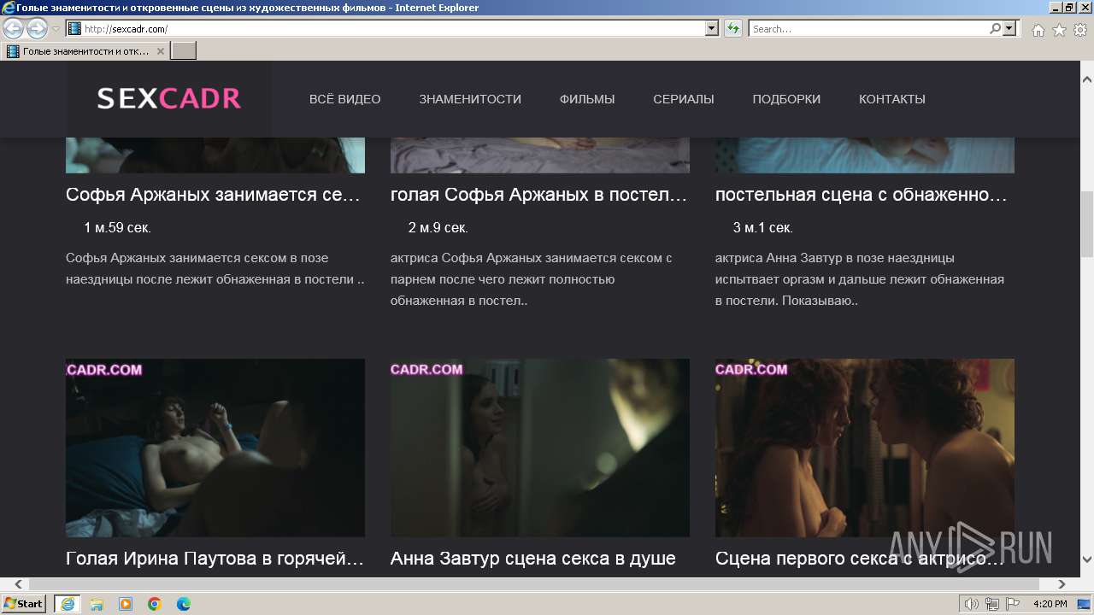Image resolution: width=1094 pixels, height=615 pixels.
Task: Click the browser Forward arrow button
Action: pos(37,29)
